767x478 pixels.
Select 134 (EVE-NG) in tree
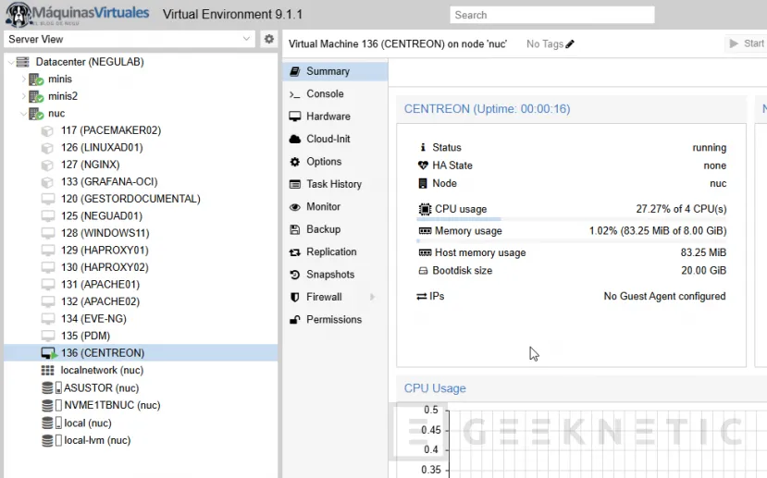pyautogui.click(x=141, y=319)
